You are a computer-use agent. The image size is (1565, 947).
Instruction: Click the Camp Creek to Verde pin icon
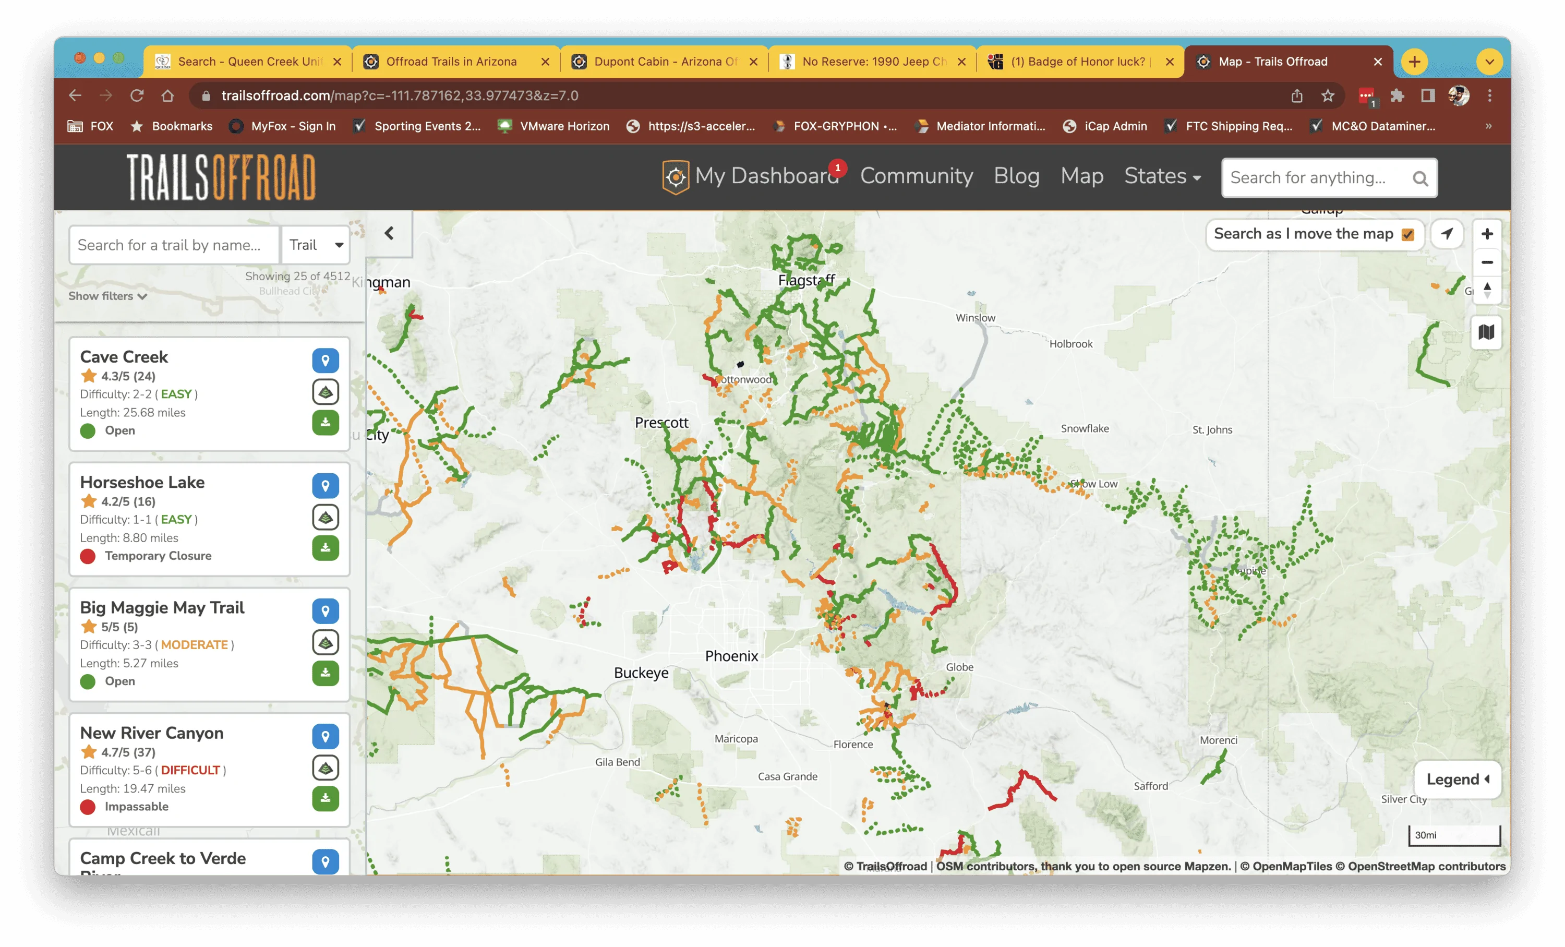pos(325,861)
